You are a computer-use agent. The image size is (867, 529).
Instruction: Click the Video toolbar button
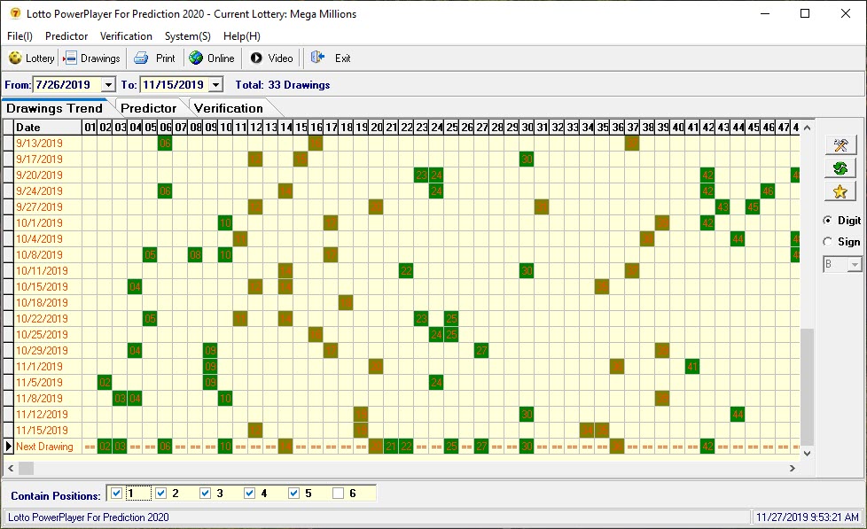271,58
